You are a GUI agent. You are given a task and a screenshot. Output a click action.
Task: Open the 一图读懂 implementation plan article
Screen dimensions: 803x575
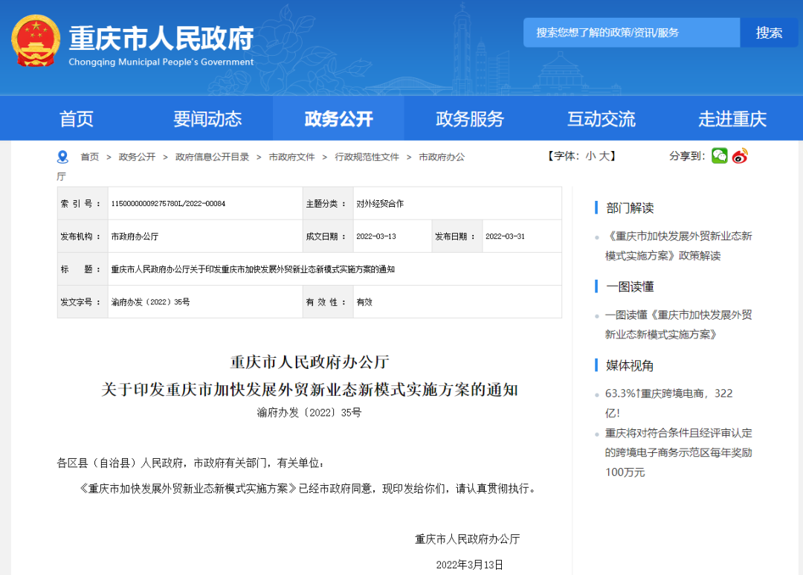pyautogui.click(x=678, y=324)
